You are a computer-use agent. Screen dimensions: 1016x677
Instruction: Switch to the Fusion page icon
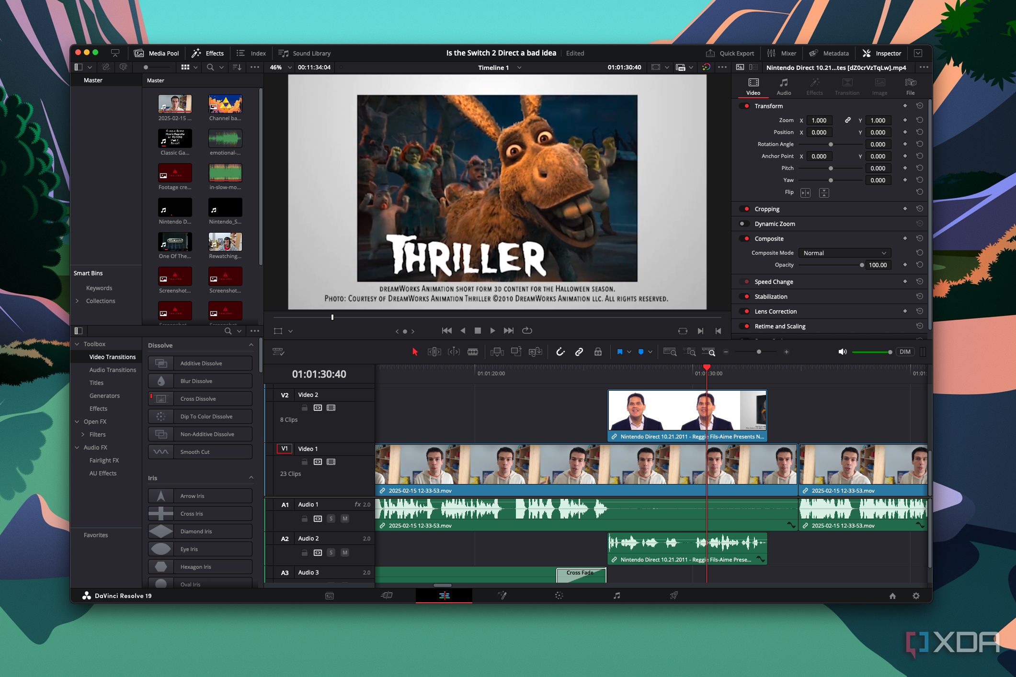pos(502,596)
